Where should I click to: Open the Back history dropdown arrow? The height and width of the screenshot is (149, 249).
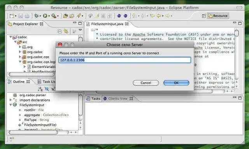163,16
